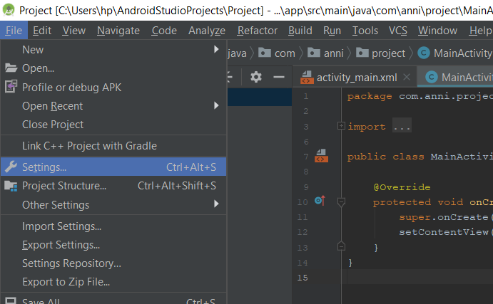Click the Android Studio logo in the title bar

[x=9, y=11]
